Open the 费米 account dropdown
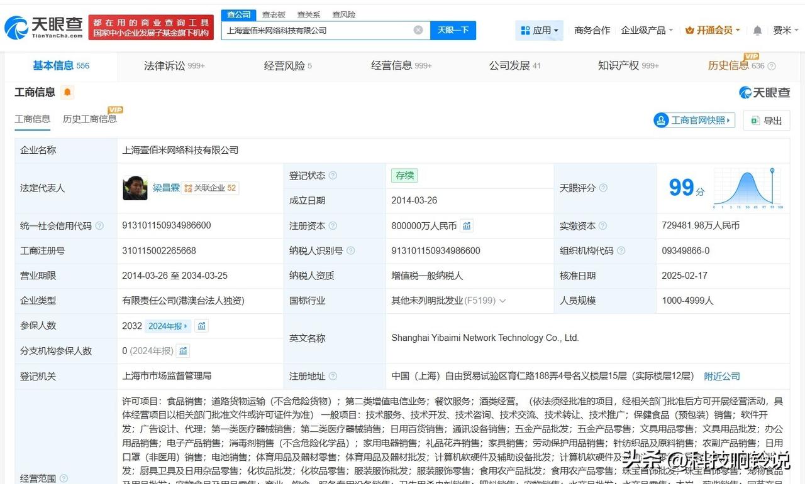This screenshot has height=484, width=805. 784,30
